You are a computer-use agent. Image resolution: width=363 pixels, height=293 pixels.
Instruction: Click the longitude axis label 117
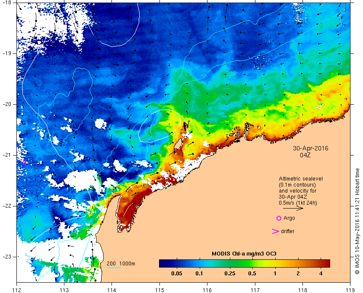255,290
